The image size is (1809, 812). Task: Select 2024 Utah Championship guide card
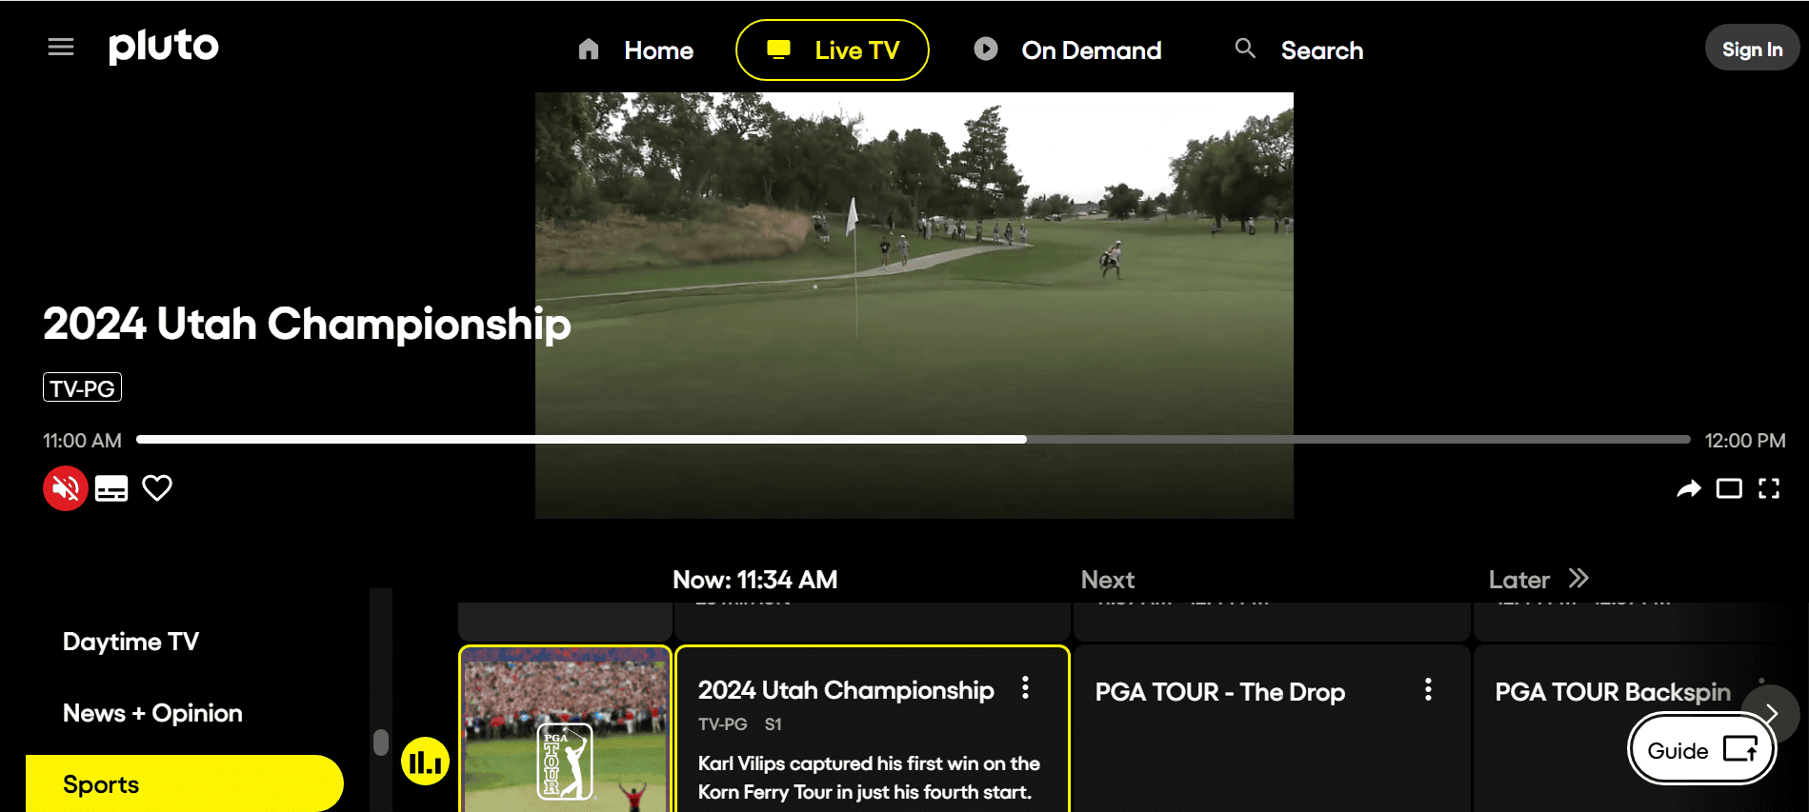click(873, 729)
